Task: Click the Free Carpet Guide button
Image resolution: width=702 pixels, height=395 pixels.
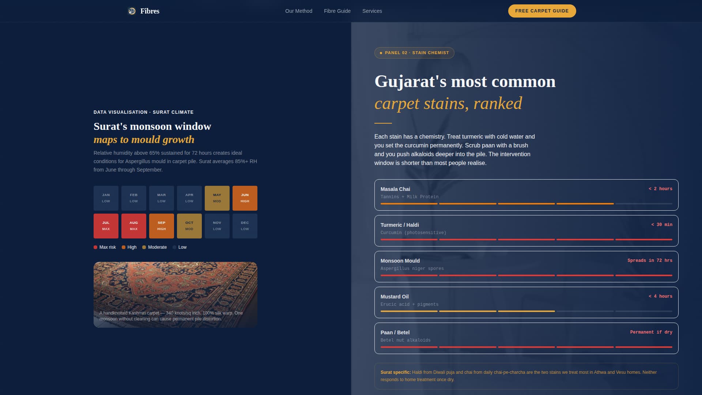Action: [x=542, y=11]
